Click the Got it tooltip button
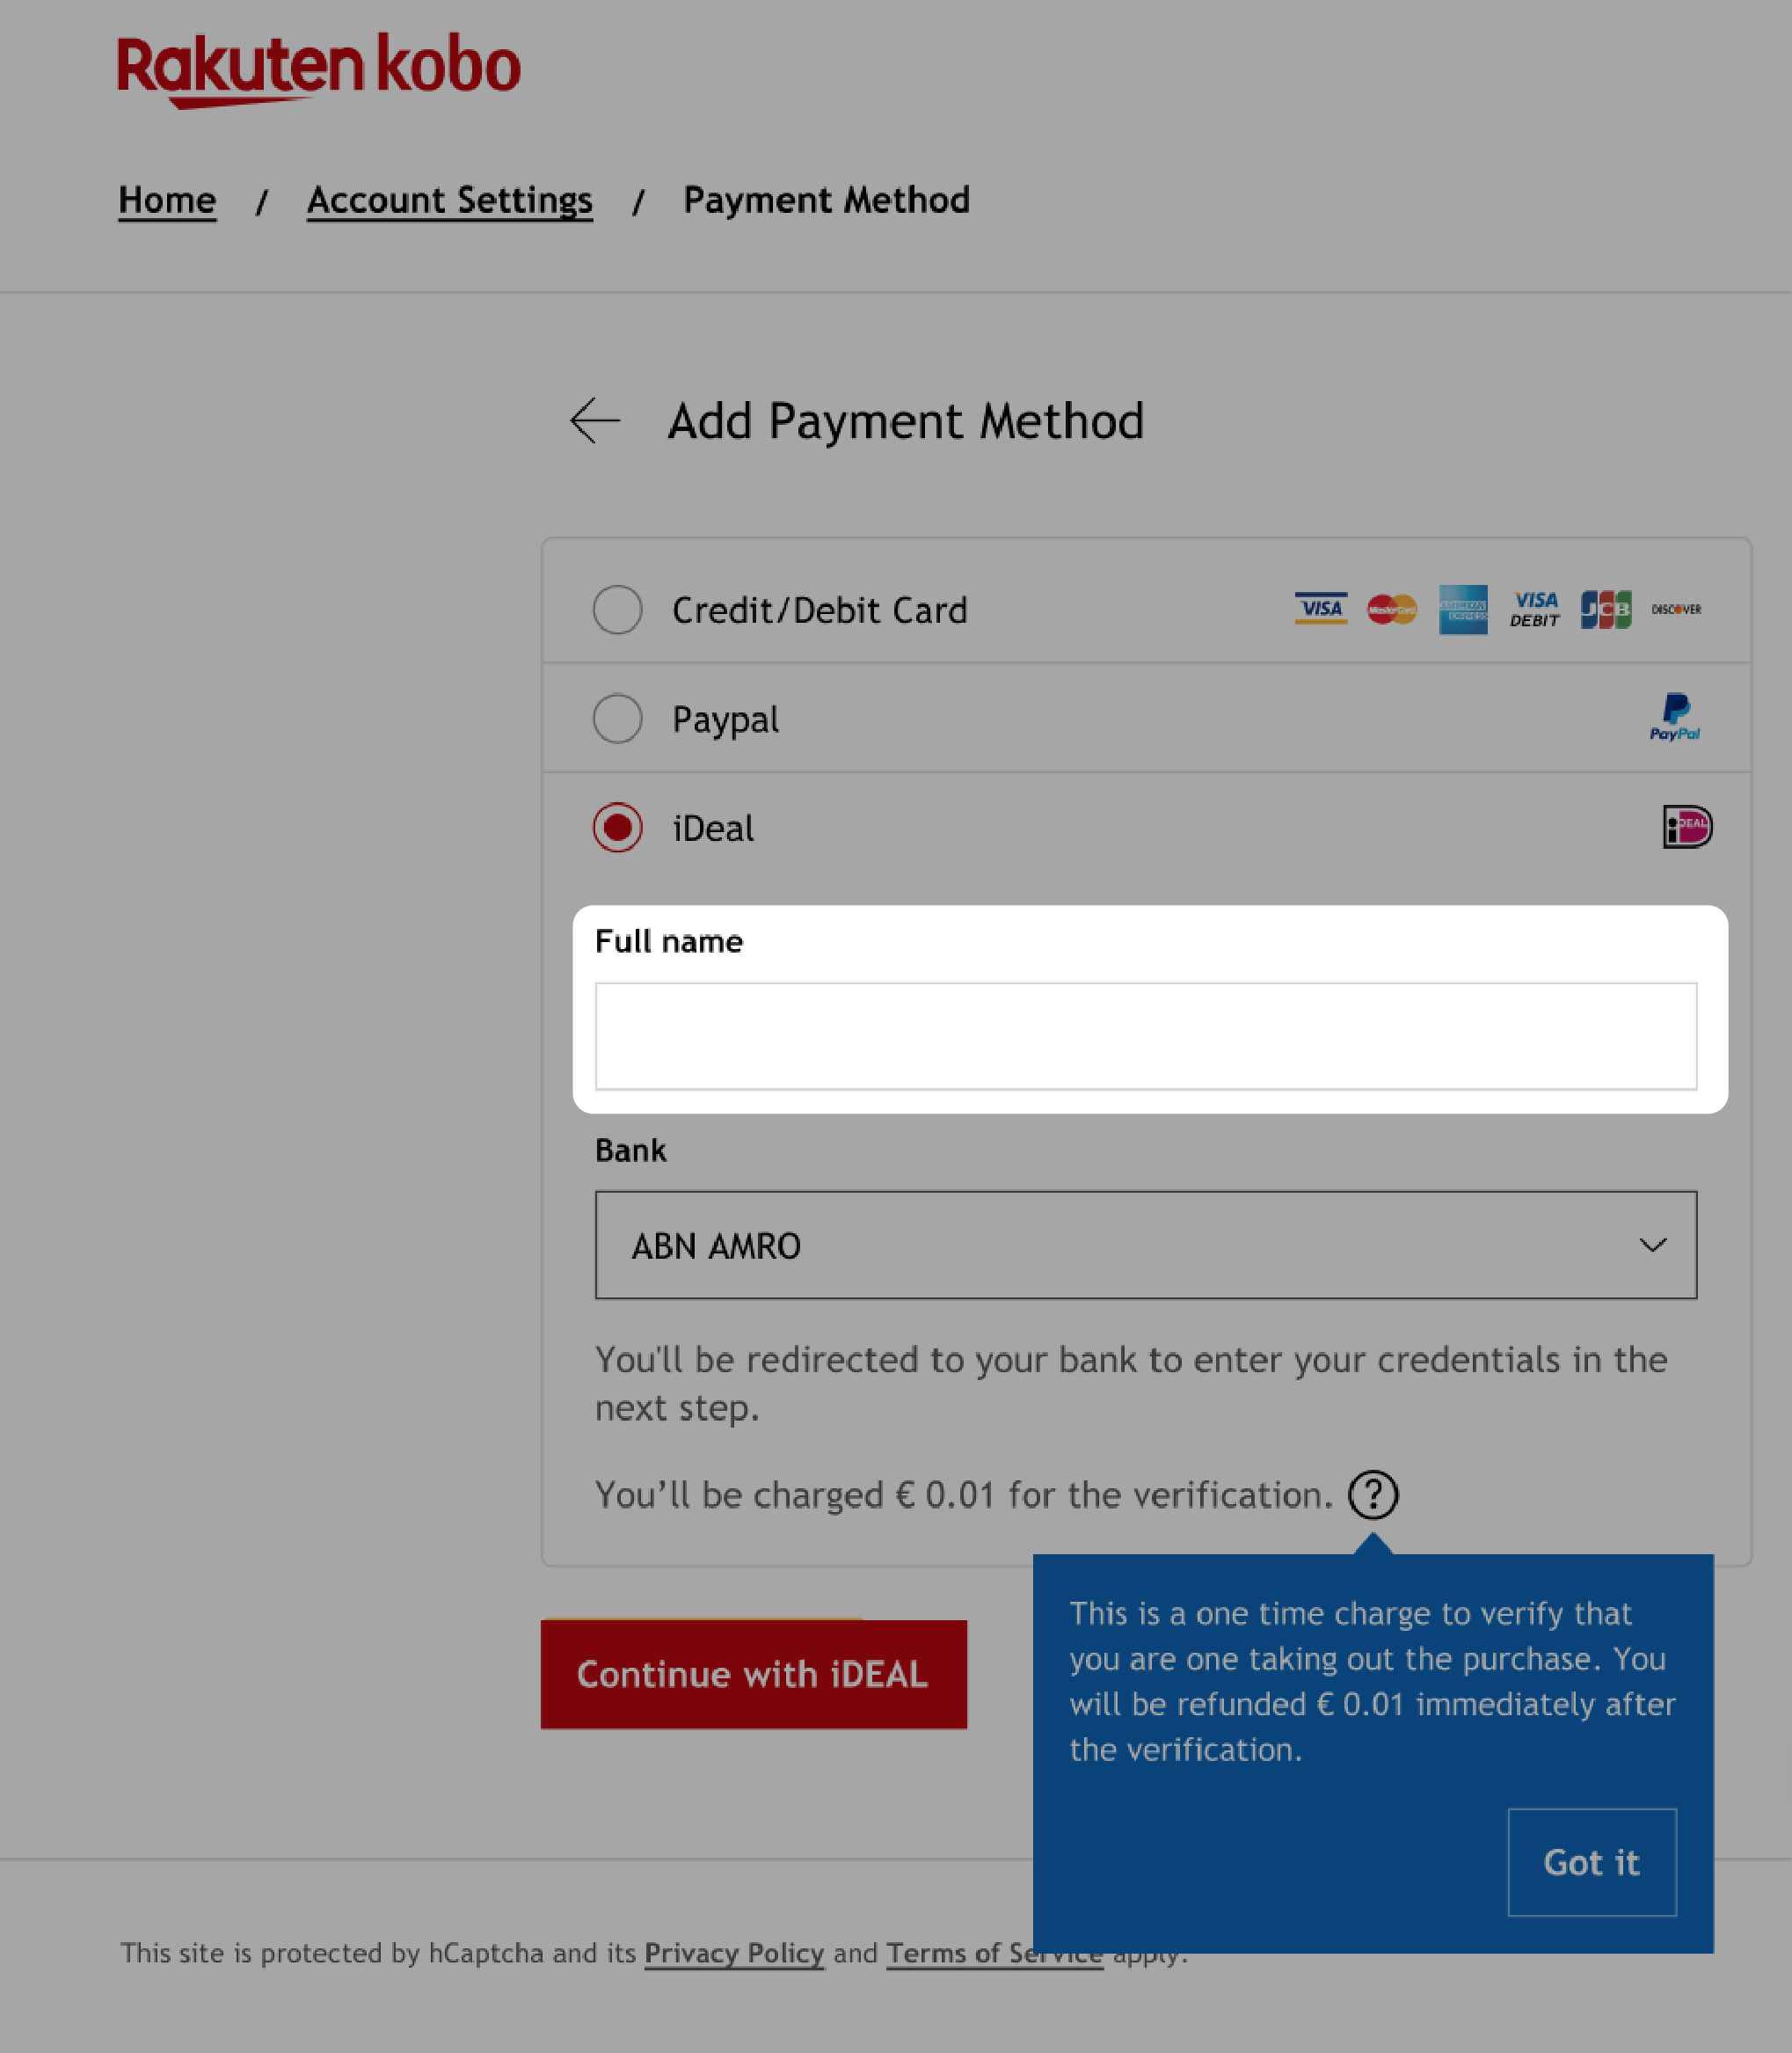The height and width of the screenshot is (2053, 1792). (1590, 1861)
